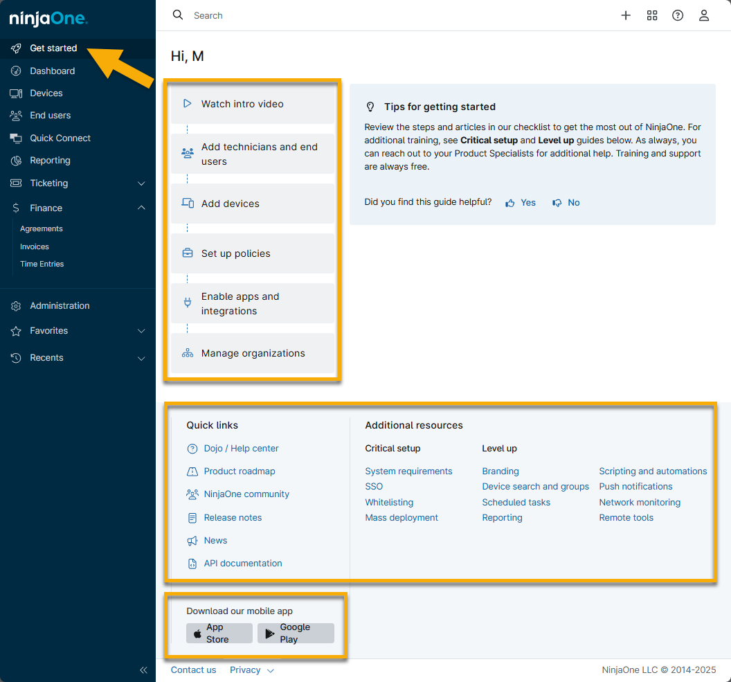Click into the Search input field
Screen dimensions: 731x682
click(x=346, y=15)
